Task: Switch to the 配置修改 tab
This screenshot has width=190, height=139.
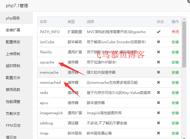Action: (x=13, y=42)
